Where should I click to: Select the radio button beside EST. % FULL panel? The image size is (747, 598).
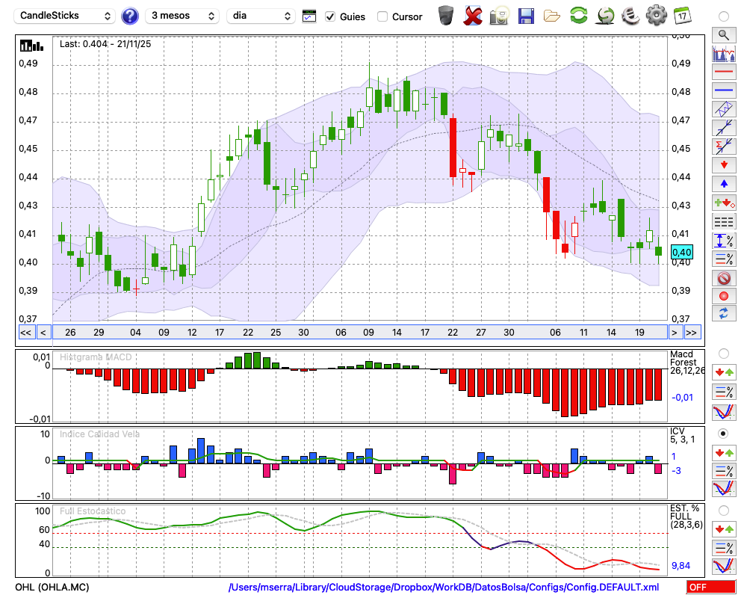[x=723, y=511]
